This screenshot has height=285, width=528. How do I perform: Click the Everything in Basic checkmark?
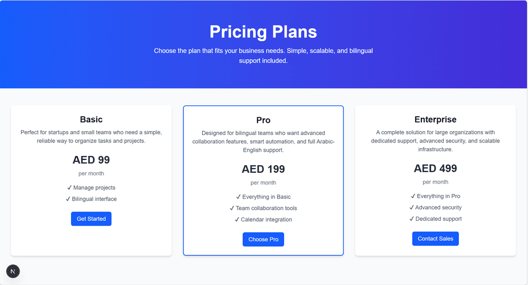coord(239,197)
